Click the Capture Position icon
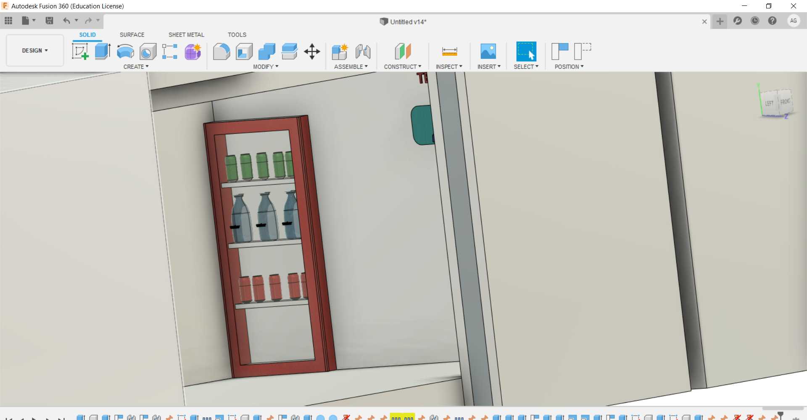Viewport: 807px width, 420px height. pos(560,52)
